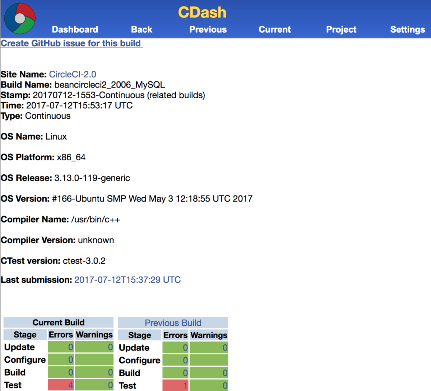This screenshot has height=391, width=431.
Task: Select Current from the navigation bar
Action: [274, 29]
